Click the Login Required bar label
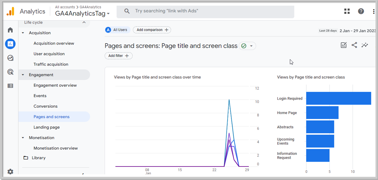This screenshot has width=378, height=180. [289, 98]
